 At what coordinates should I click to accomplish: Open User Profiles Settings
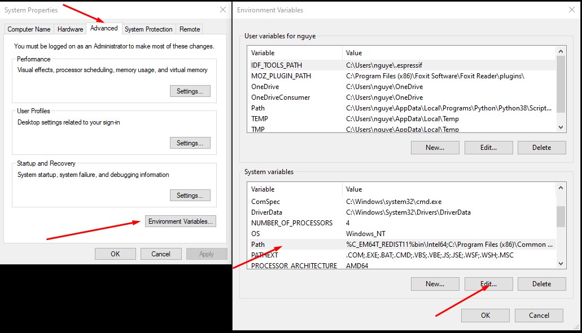click(x=190, y=143)
